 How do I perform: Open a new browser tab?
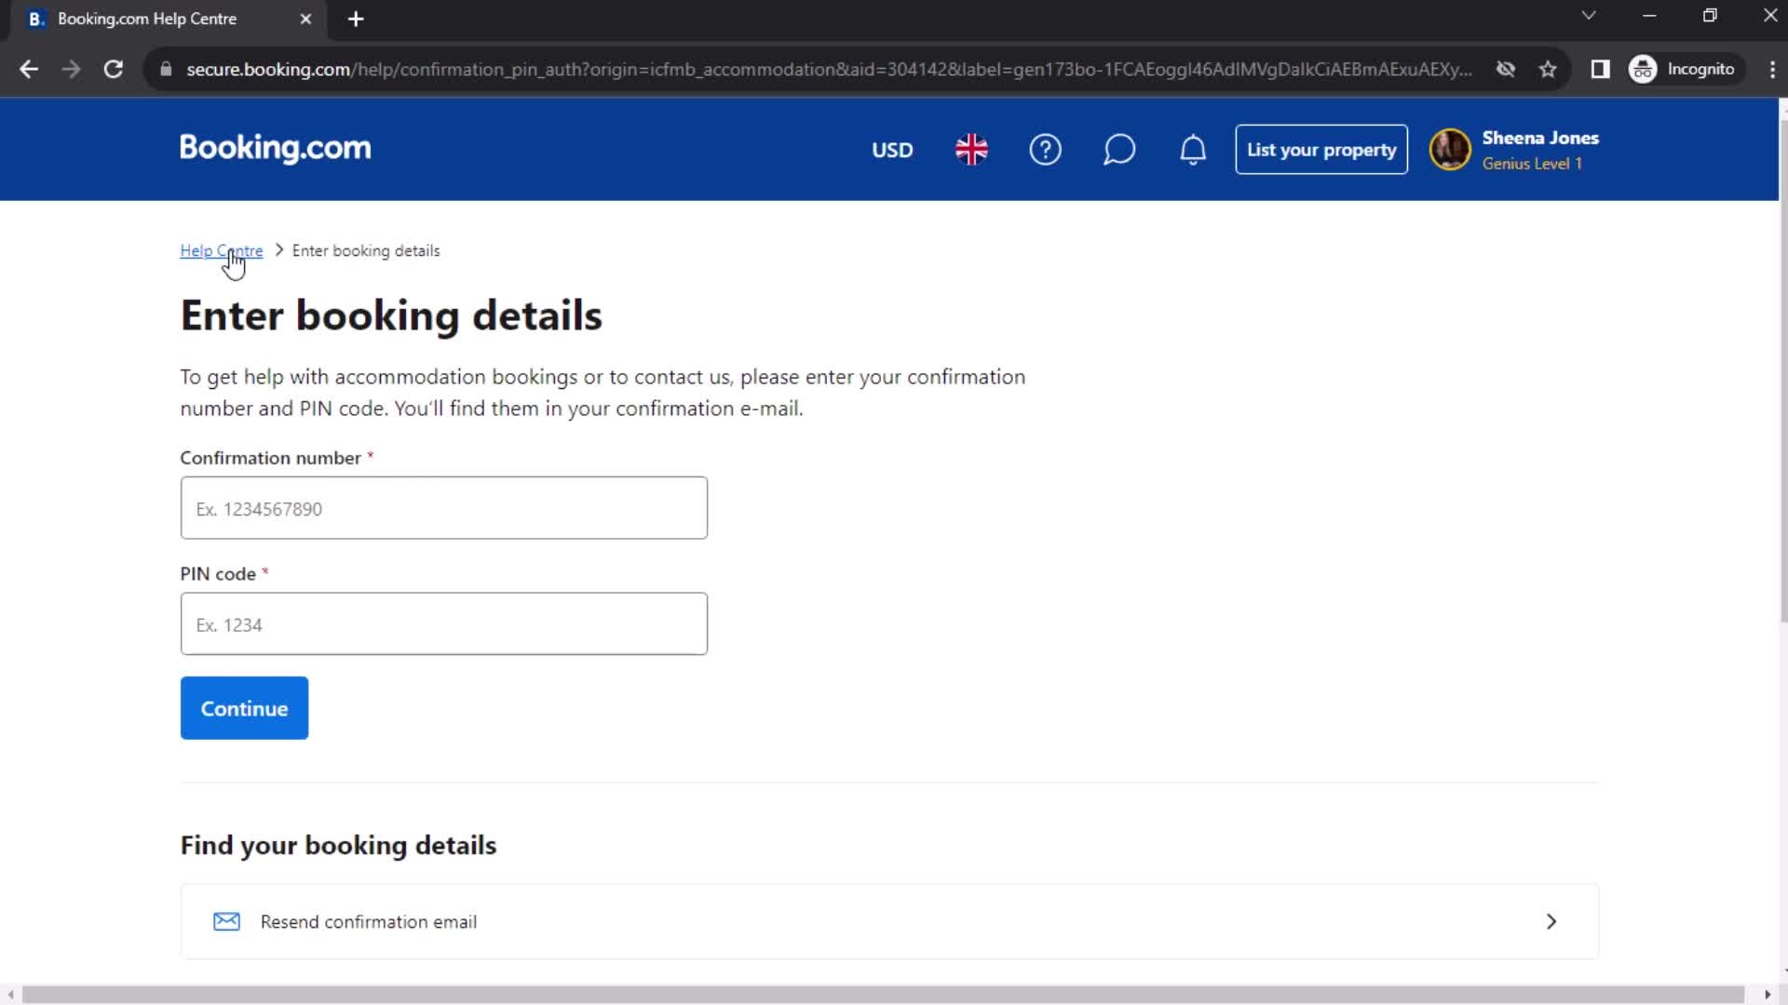[356, 19]
